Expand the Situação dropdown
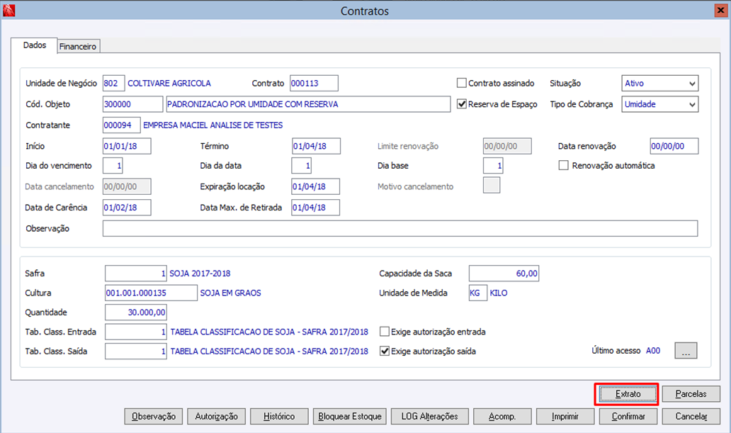The height and width of the screenshot is (433, 731). [660, 84]
